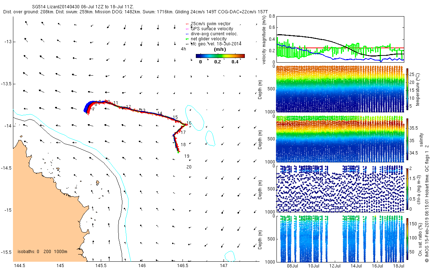This screenshot has height=270, width=432.
Task: Click the chl-a colorbar
Action: pyautogui.click(x=407, y=189)
